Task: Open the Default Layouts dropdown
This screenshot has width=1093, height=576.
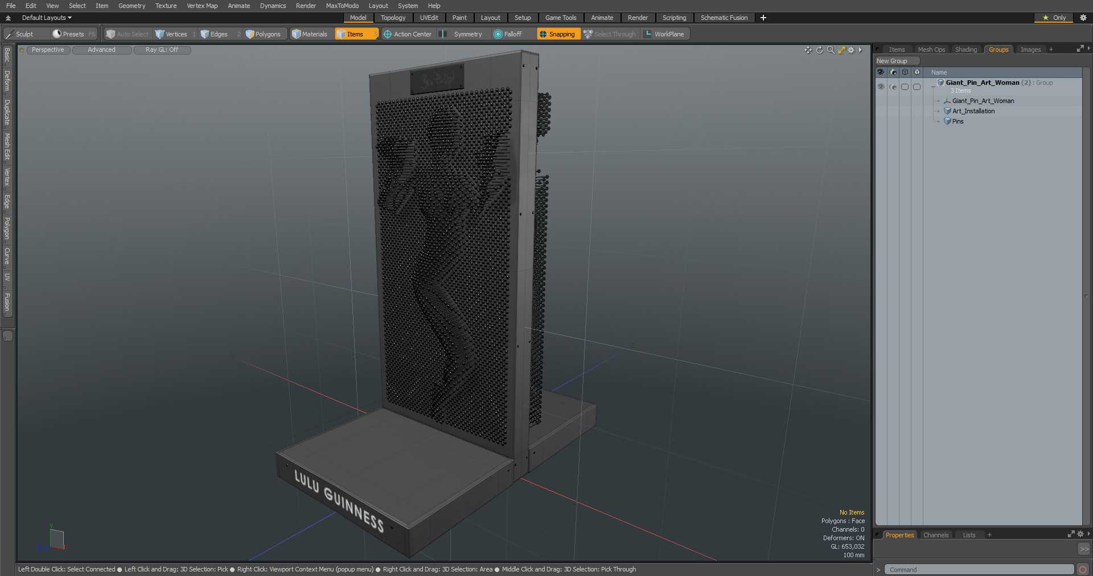Action: pos(47,18)
